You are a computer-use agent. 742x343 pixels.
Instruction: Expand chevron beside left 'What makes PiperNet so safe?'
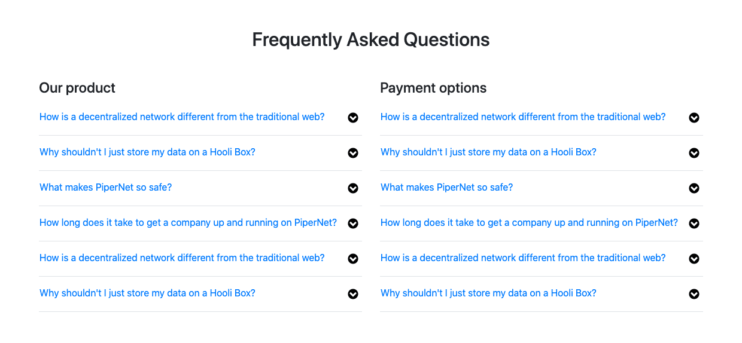click(353, 188)
